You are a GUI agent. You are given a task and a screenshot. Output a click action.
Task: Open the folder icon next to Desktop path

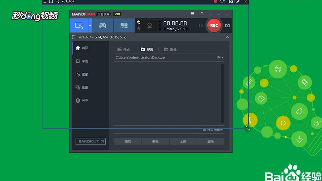coord(219,58)
